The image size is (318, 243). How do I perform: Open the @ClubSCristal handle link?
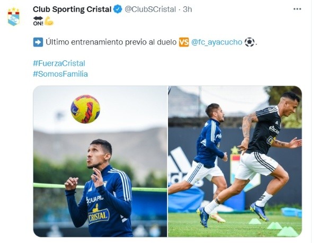[150, 10]
